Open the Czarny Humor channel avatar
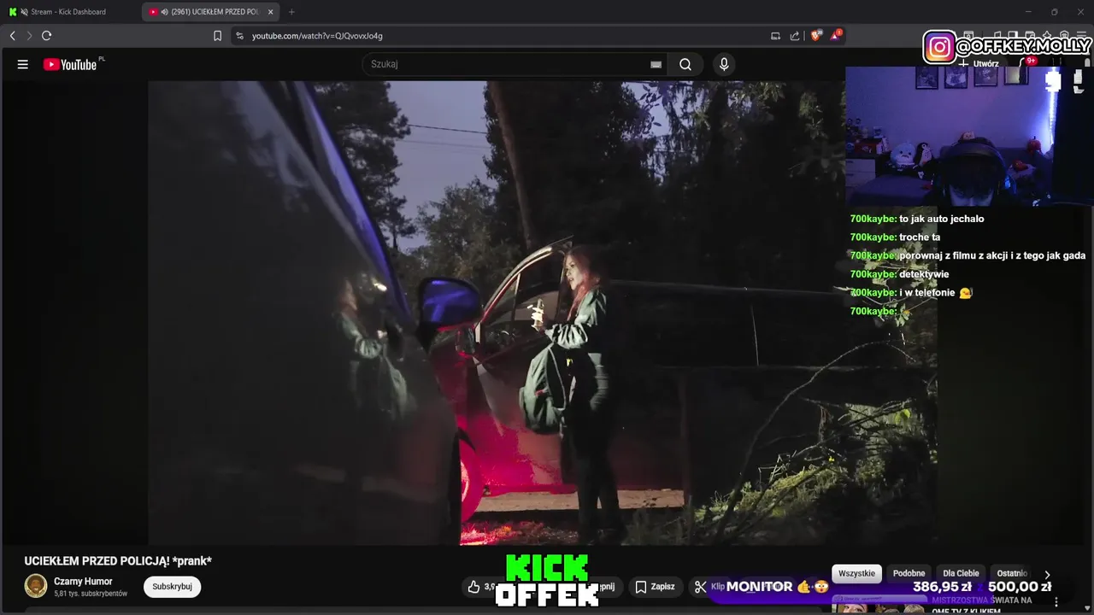Viewport: 1094px width, 615px height. (36, 586)
